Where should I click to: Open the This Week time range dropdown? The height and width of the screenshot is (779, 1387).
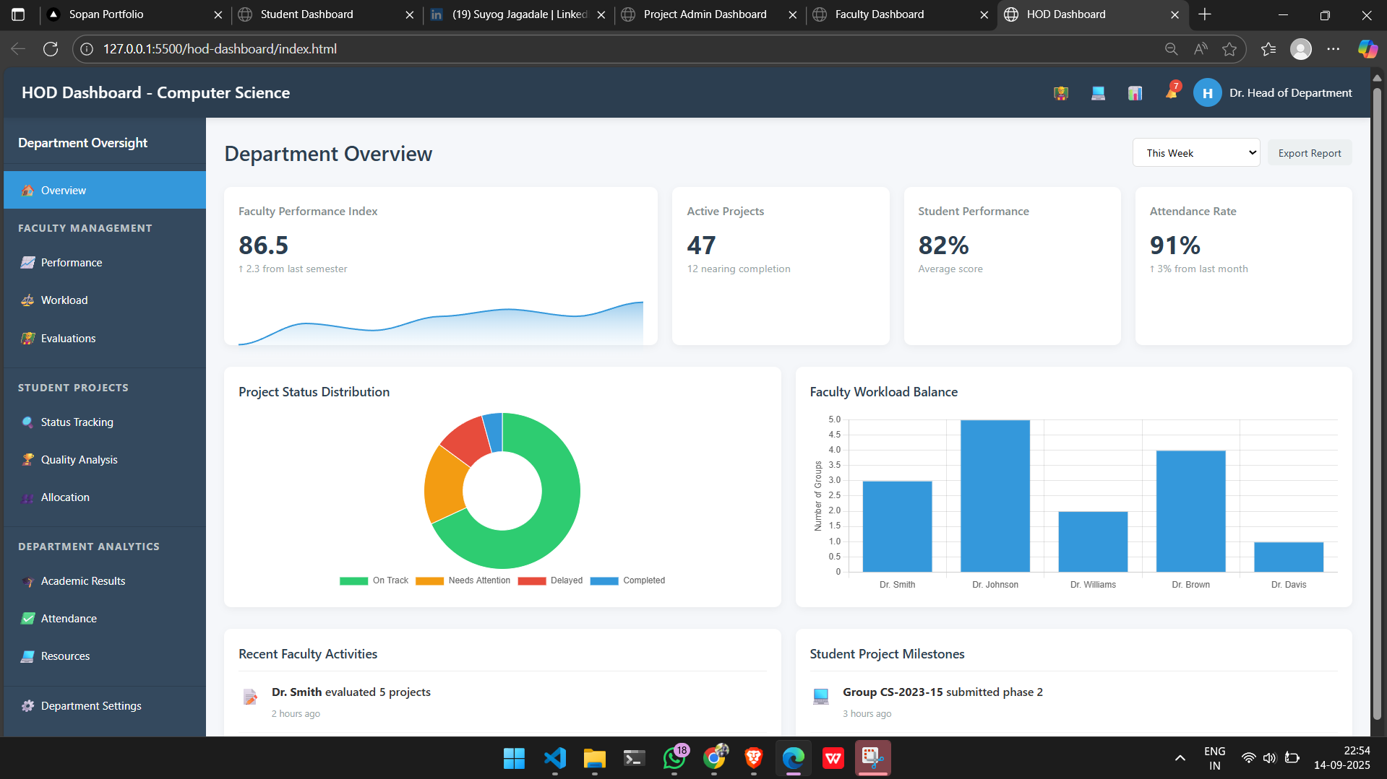1196,153
